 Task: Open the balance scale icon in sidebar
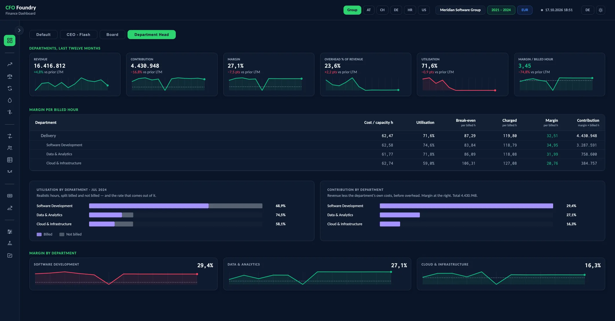point(10,76)
